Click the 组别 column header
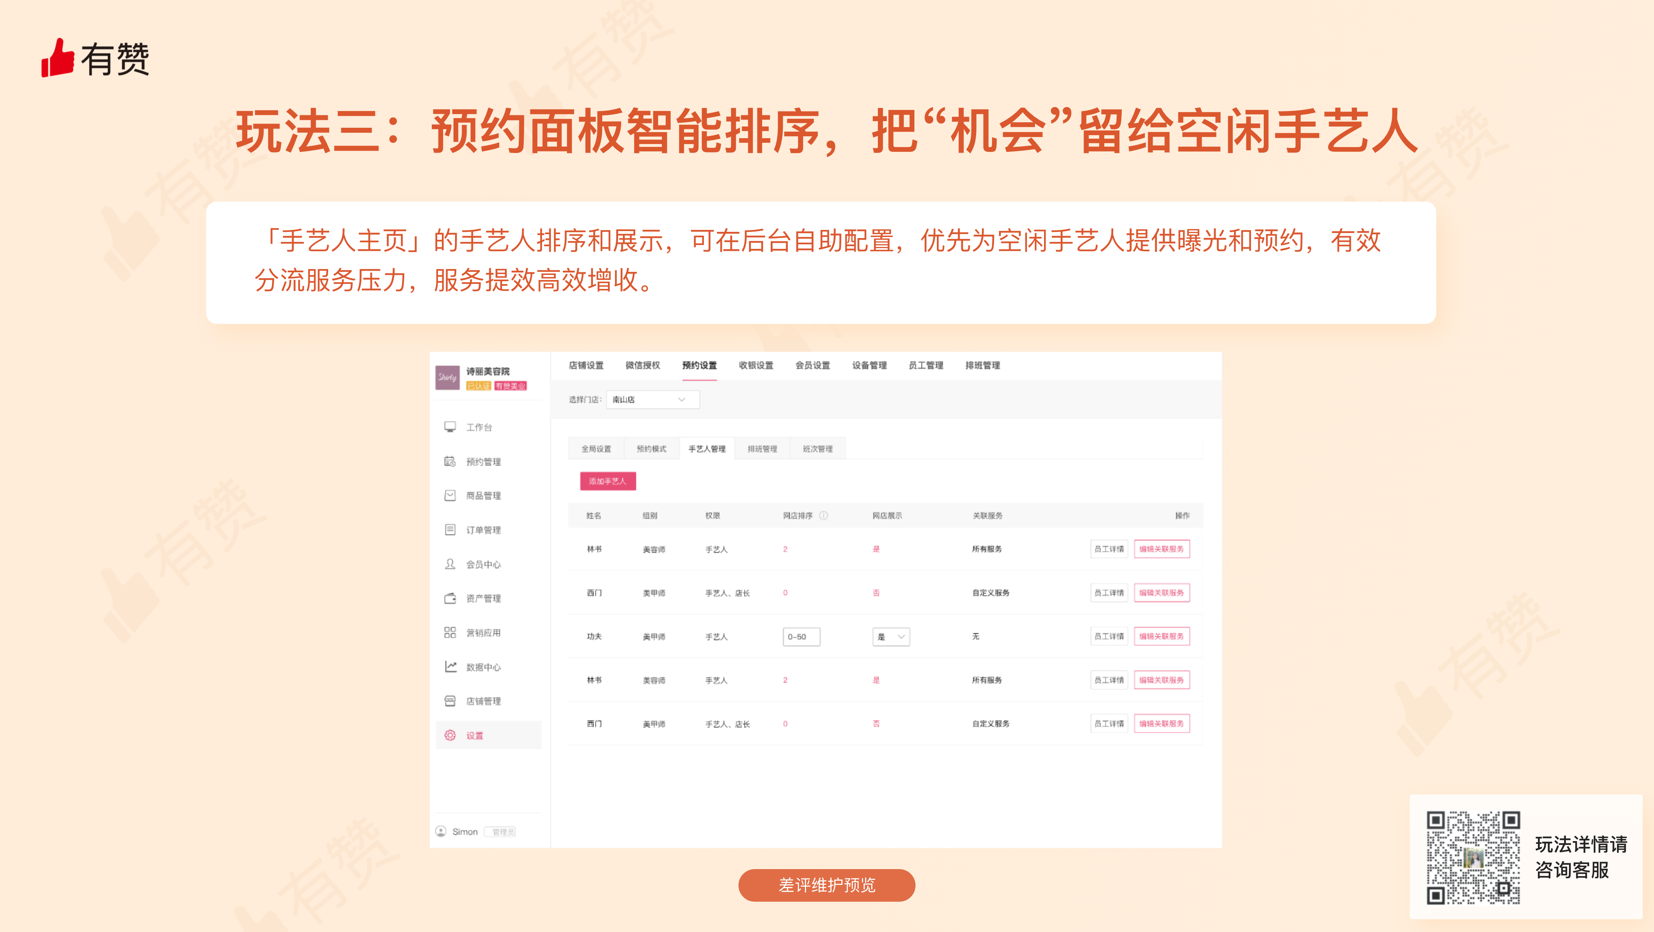The image size is (1654, 932). click(650, 515)
